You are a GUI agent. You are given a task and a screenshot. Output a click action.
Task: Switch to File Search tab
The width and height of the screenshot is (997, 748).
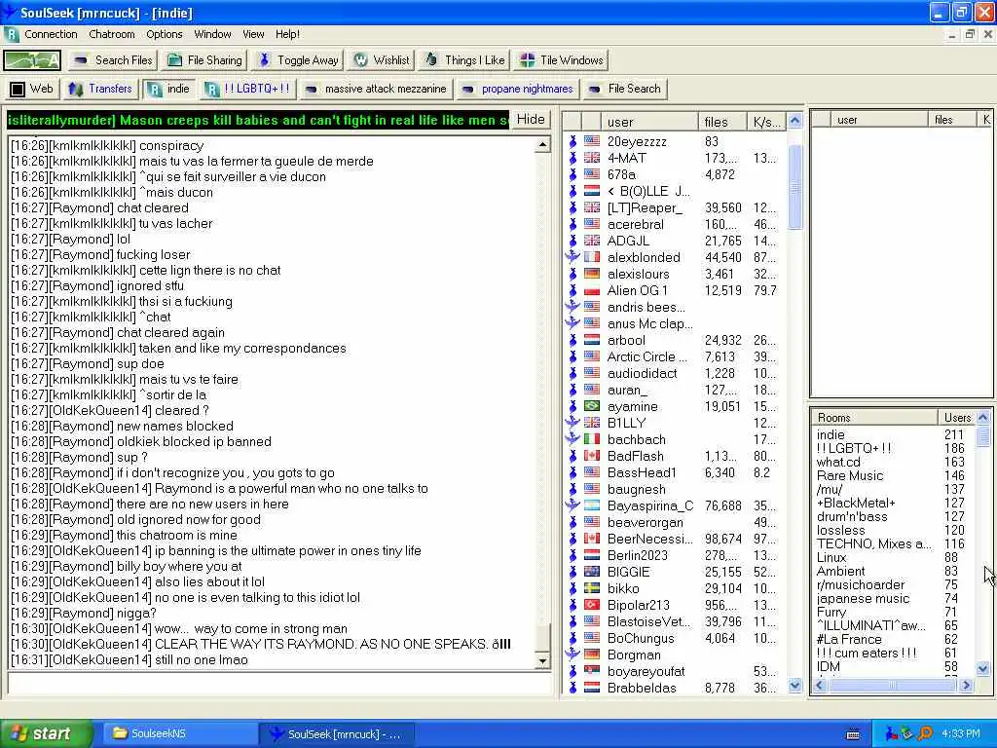tap(625, 89)
